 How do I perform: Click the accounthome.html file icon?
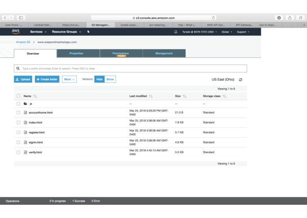26,113
